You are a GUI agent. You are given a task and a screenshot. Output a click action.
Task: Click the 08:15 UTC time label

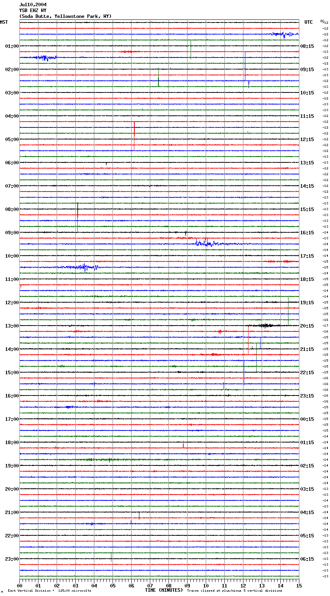tap(307, 46)
